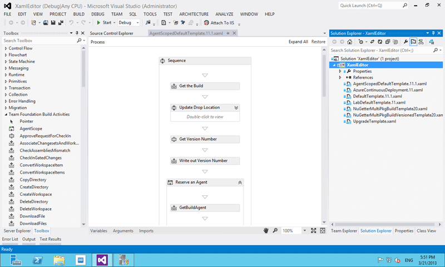Click the Overview map designer icon
Screen dimensions: 445x267
click(x=323, y=231)
